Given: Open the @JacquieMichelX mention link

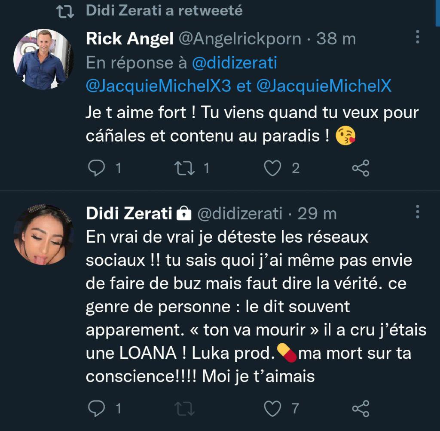Looking at the screenshot, I should 324,86.
